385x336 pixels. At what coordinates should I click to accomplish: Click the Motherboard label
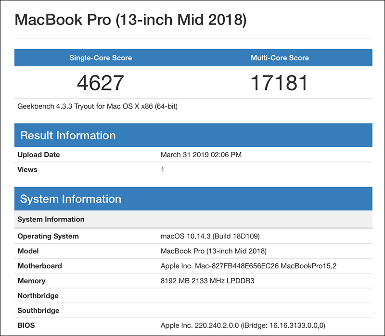tap(39, 266)
